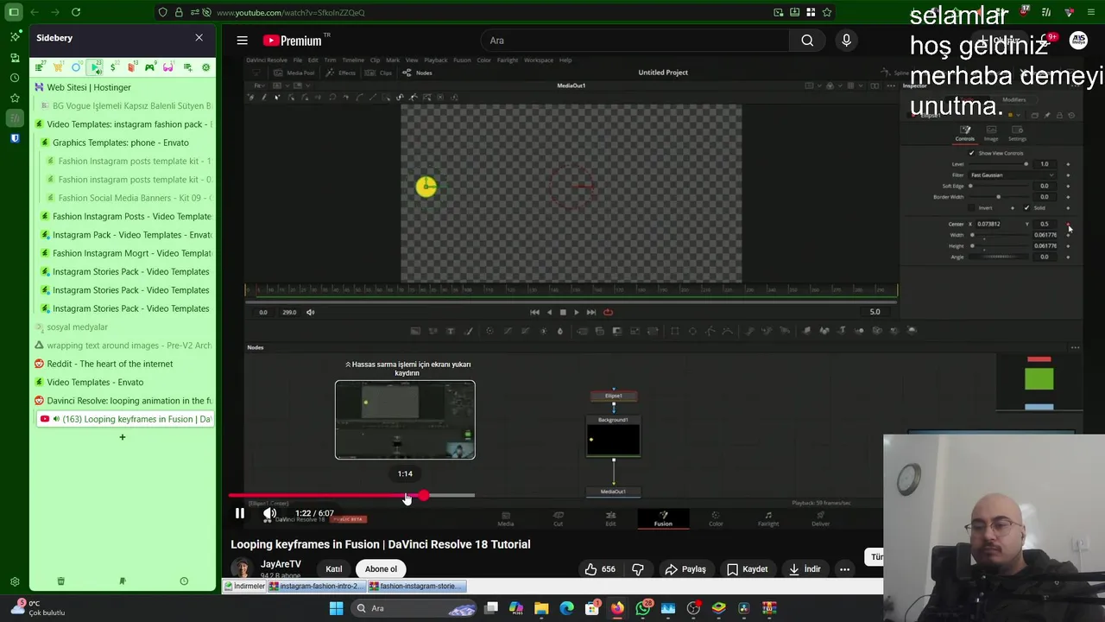Open the Web Sitesi | Hostinger tab
1105x622 pixels.
point(123,87)
